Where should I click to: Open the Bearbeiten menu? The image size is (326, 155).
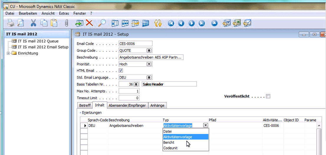tap(28, 13)
